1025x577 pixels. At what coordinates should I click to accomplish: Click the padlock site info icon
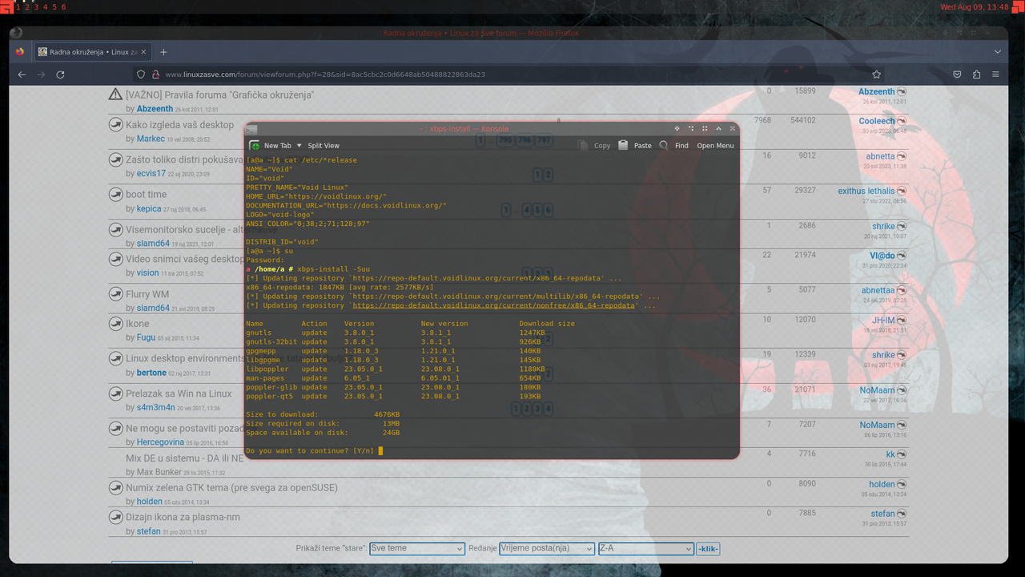156,75
